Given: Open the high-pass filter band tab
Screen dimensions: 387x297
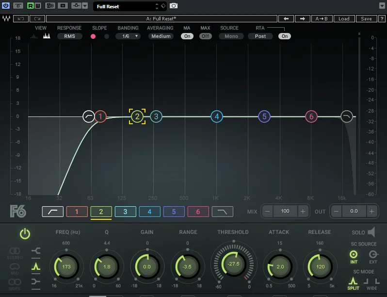Looking at the screenshot, I should pos(53,212).
